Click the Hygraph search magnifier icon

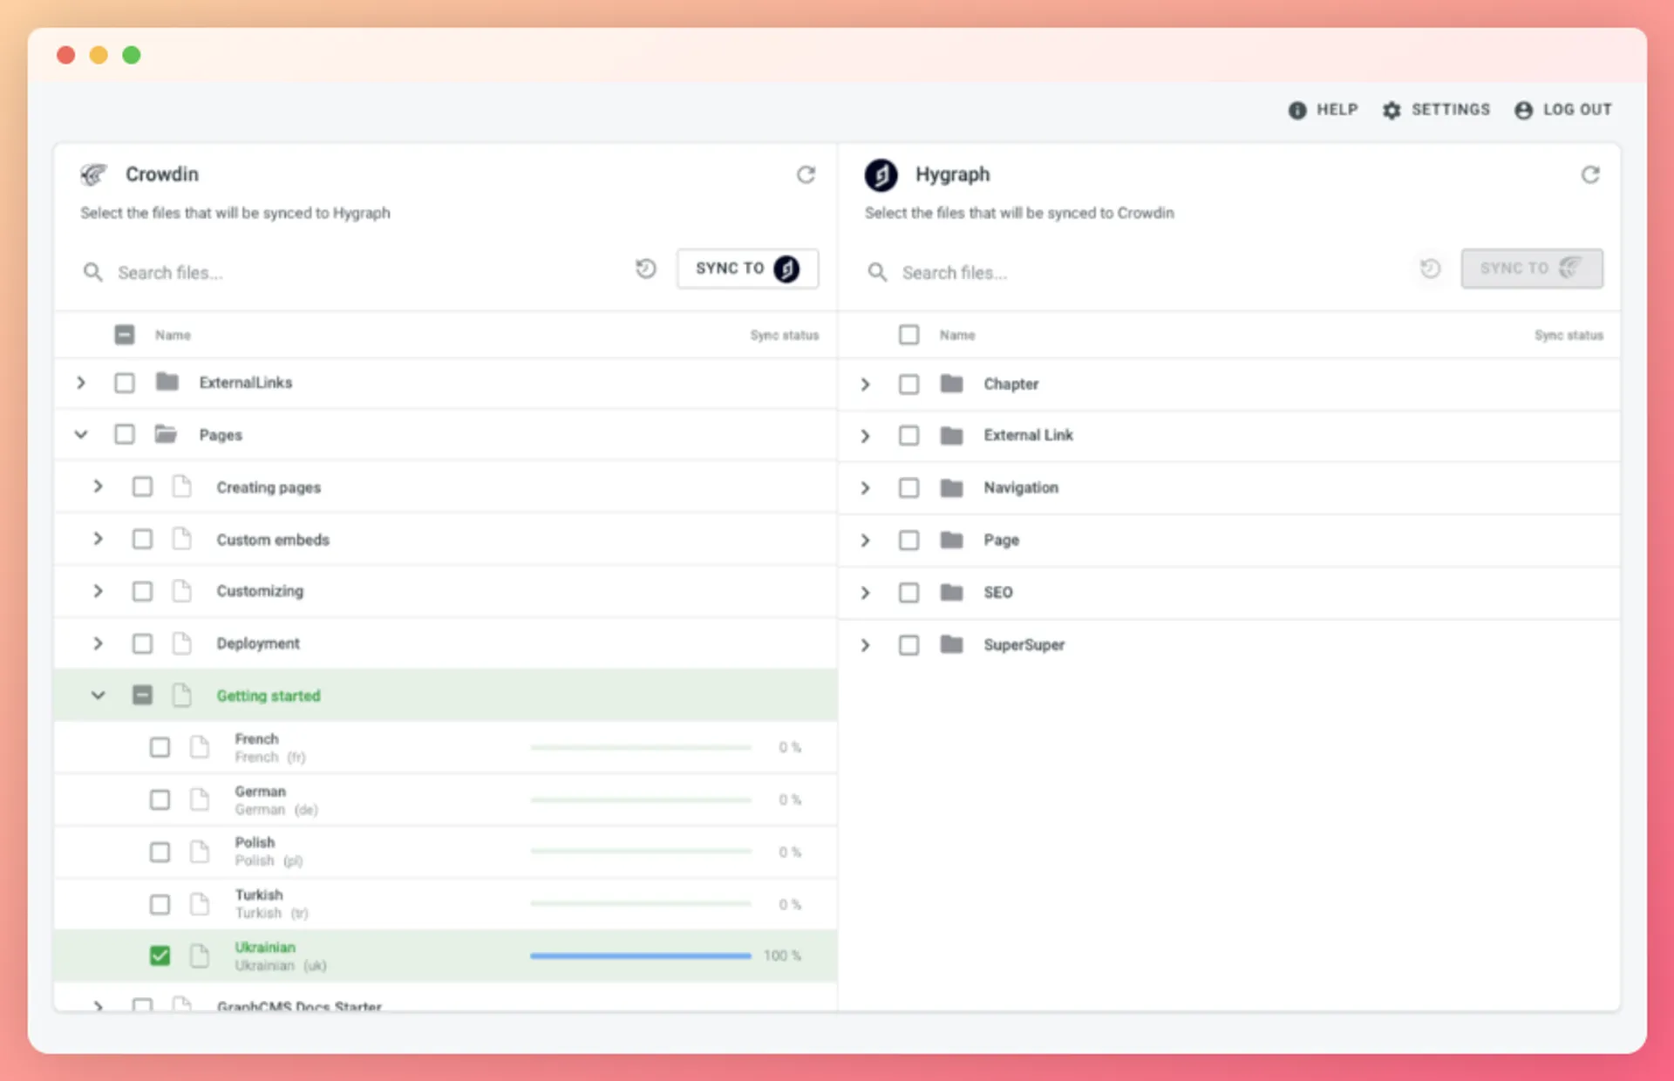877,272
